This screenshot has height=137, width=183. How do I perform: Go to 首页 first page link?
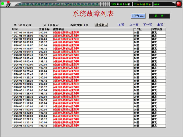pos(121,25)
